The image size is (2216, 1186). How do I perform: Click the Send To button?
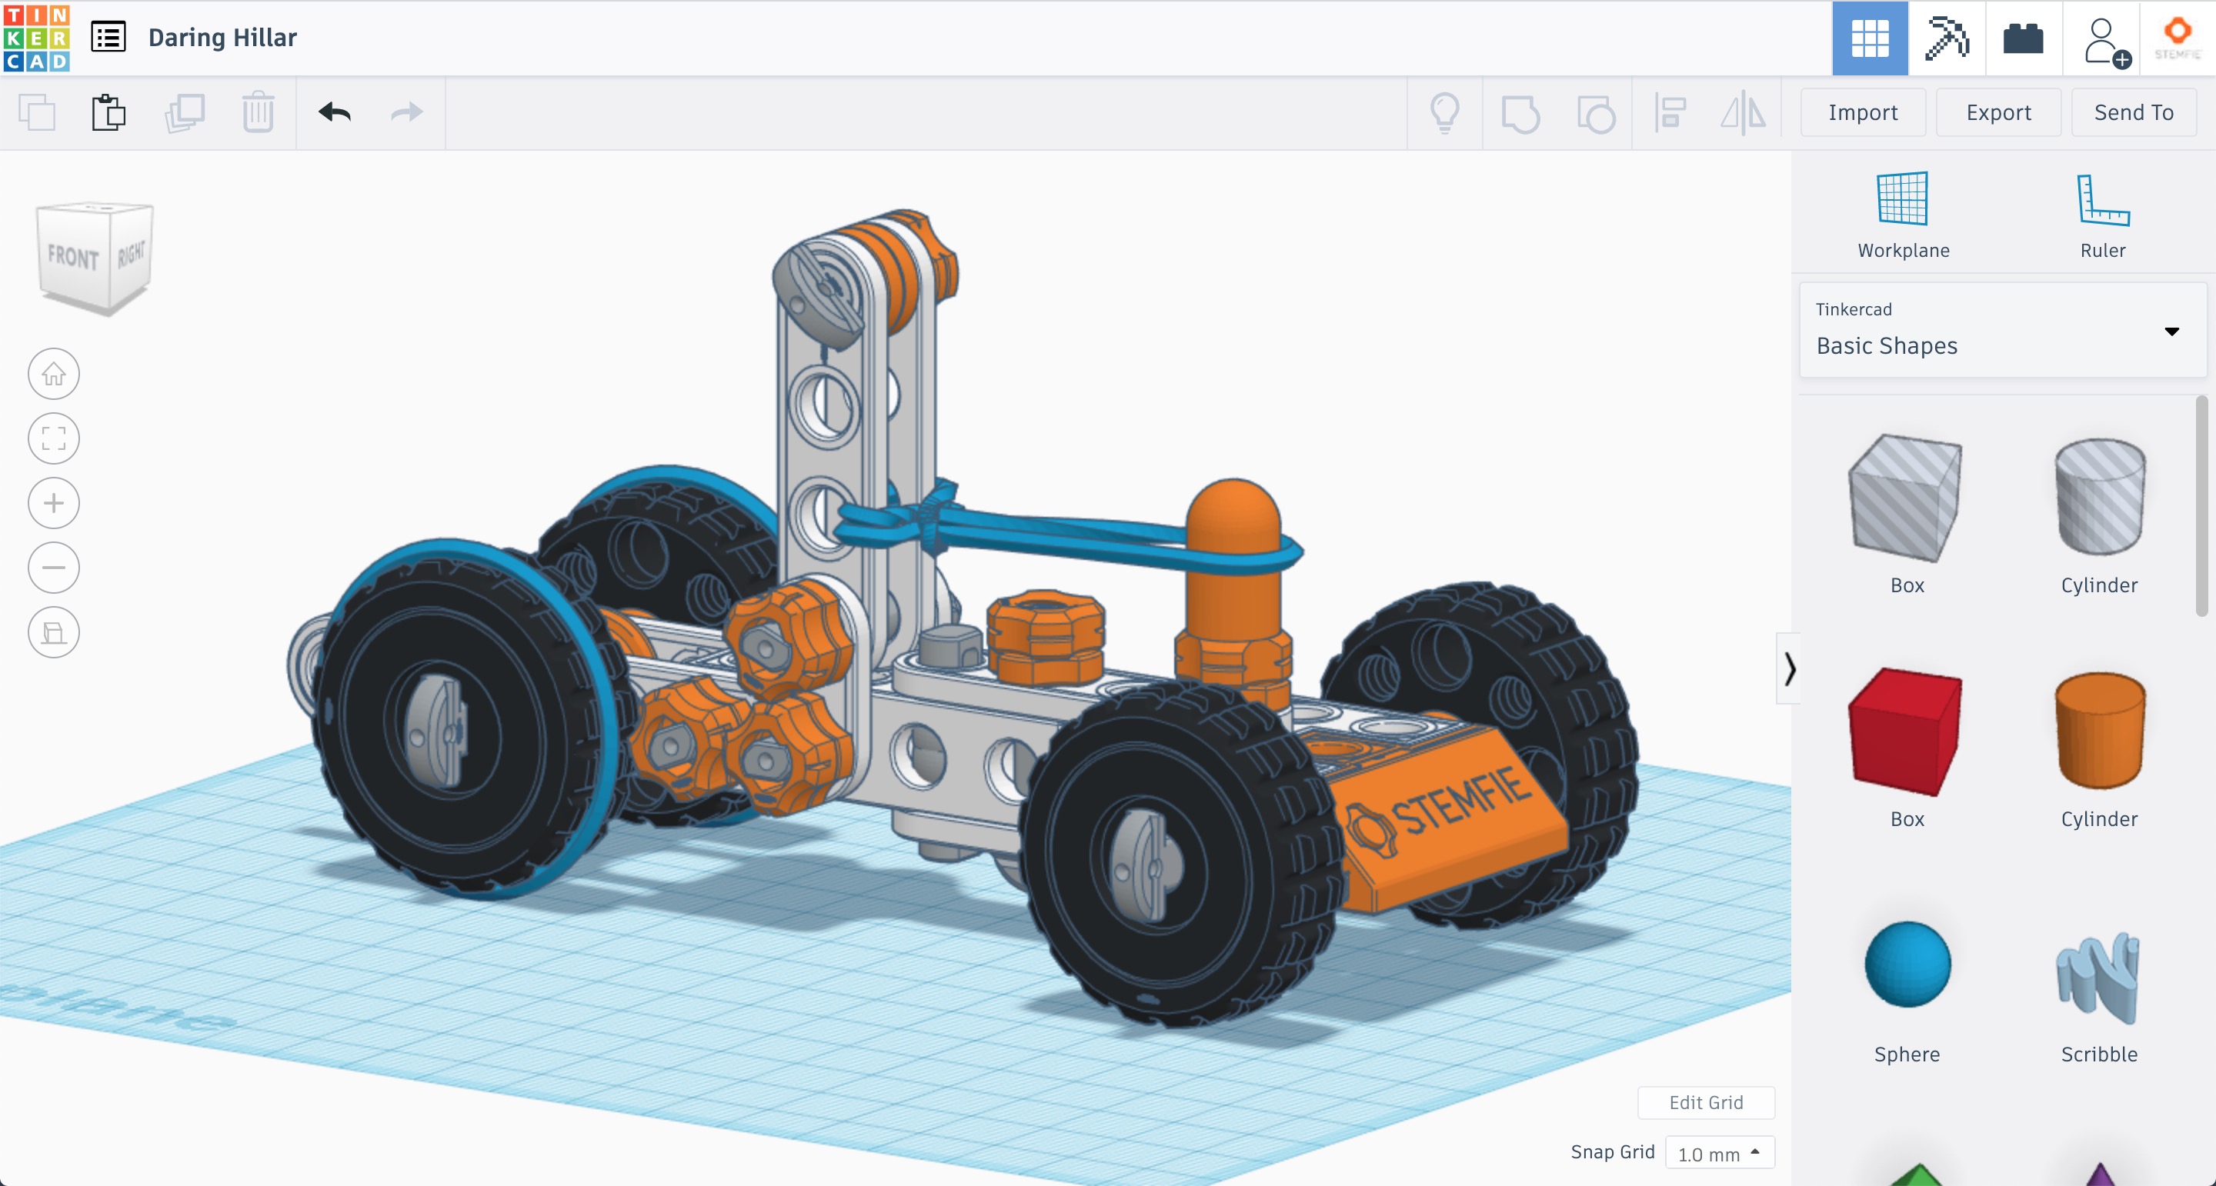point(2134,112)
